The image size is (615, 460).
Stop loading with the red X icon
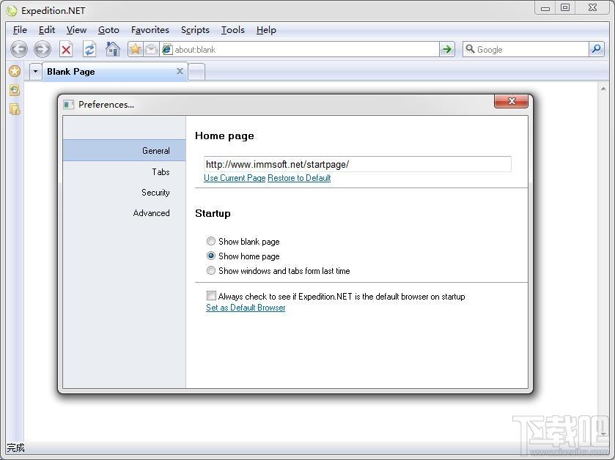pos(66,49)
